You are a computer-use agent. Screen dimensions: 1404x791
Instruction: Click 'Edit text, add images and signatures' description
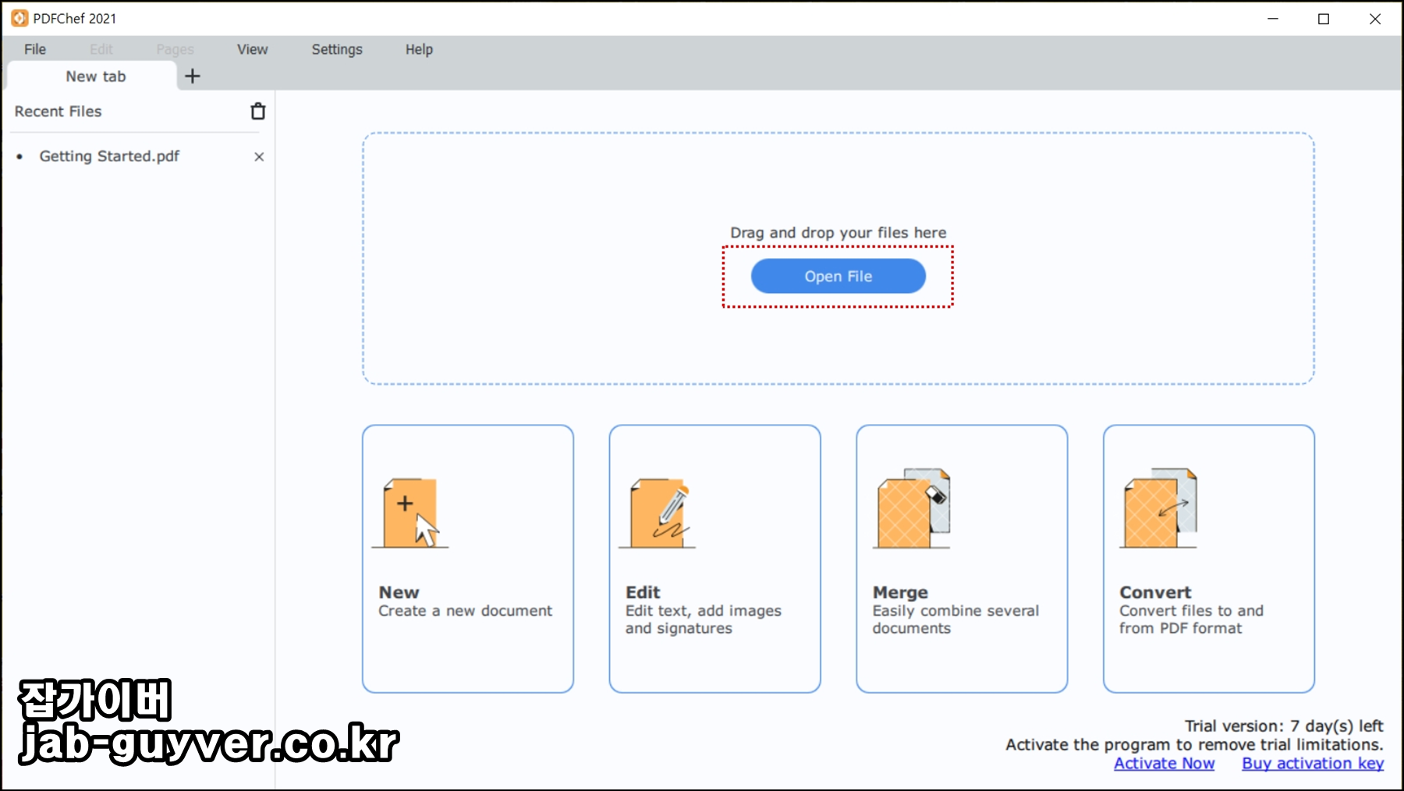pyautogui.click(x=703, y=620)
